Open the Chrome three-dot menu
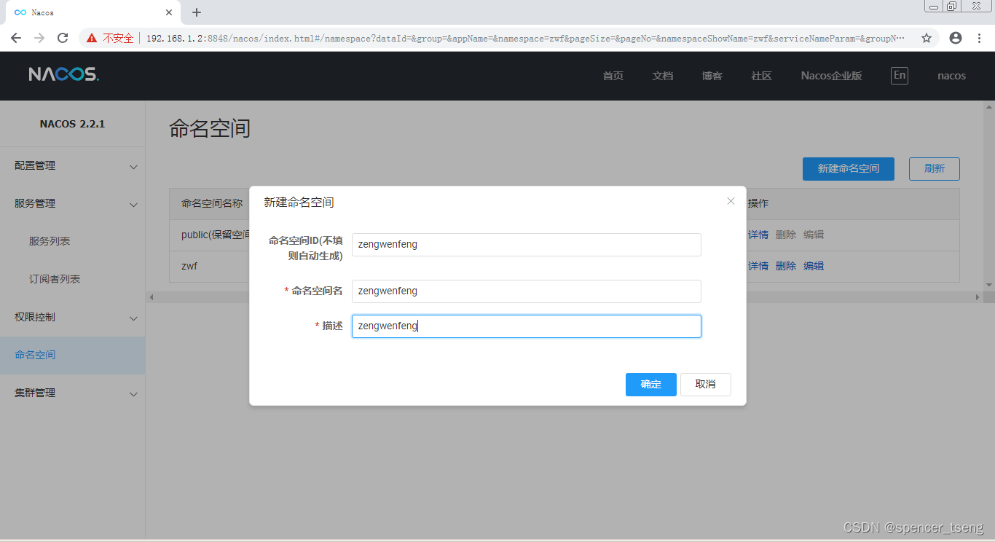Viewport: 995px width, 542px height. tap(980, 38)
